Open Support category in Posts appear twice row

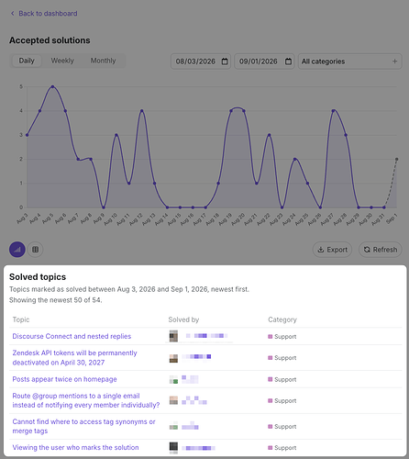click(x=282, y=379)
